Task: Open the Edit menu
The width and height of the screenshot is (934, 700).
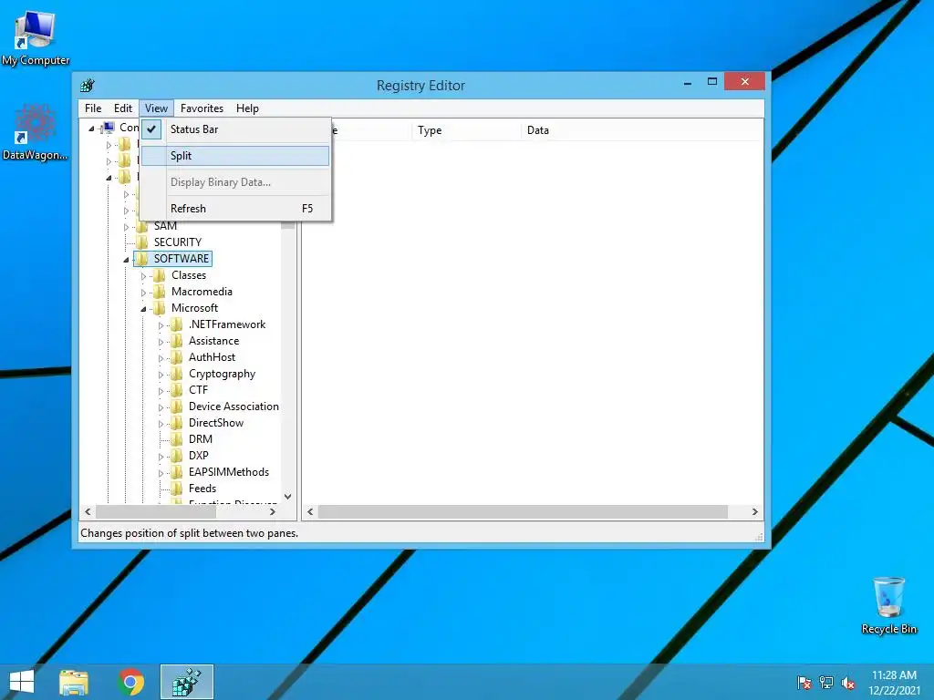Action: pos(123,108)
